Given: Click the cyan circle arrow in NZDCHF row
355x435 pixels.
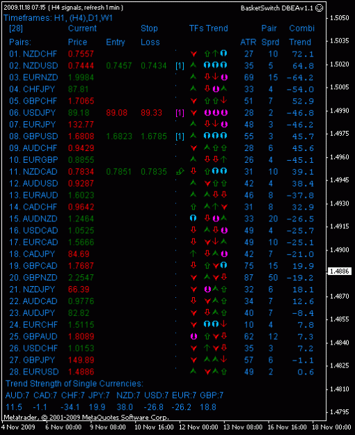Looking at the screenshot, I should [x=223, y=53].
